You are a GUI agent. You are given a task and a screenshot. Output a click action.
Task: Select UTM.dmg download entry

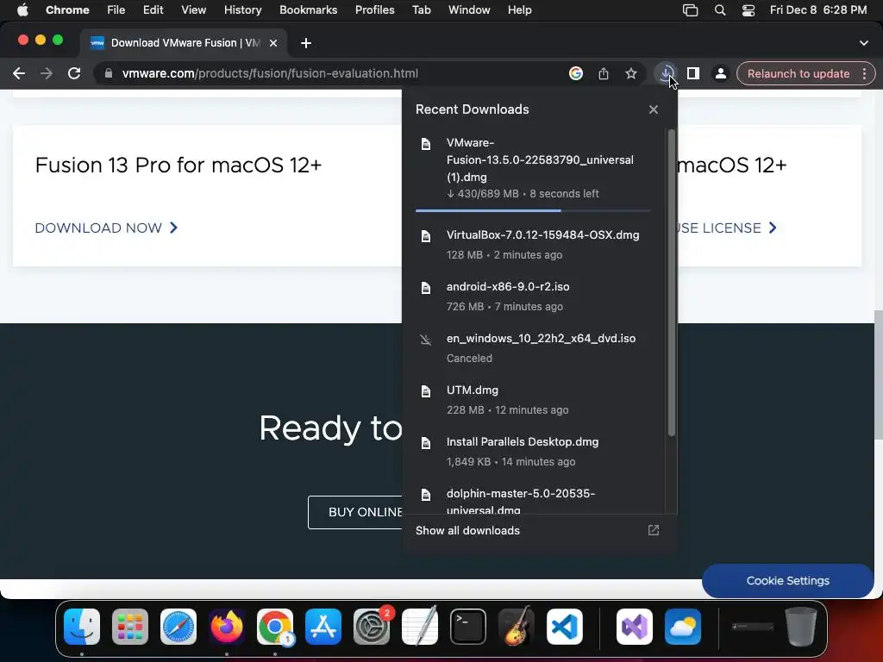click(533, 400)
